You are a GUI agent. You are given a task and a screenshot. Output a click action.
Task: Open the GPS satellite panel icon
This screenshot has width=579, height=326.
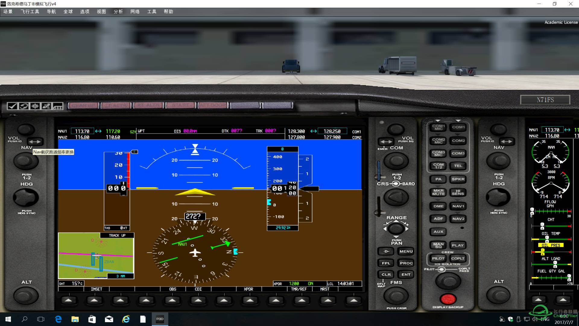(x=46, y=106)
